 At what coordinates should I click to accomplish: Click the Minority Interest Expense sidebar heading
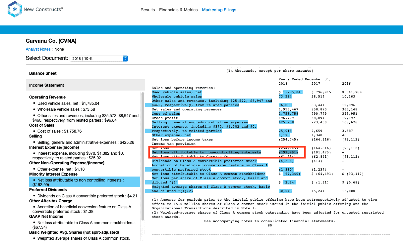point(53,174)
